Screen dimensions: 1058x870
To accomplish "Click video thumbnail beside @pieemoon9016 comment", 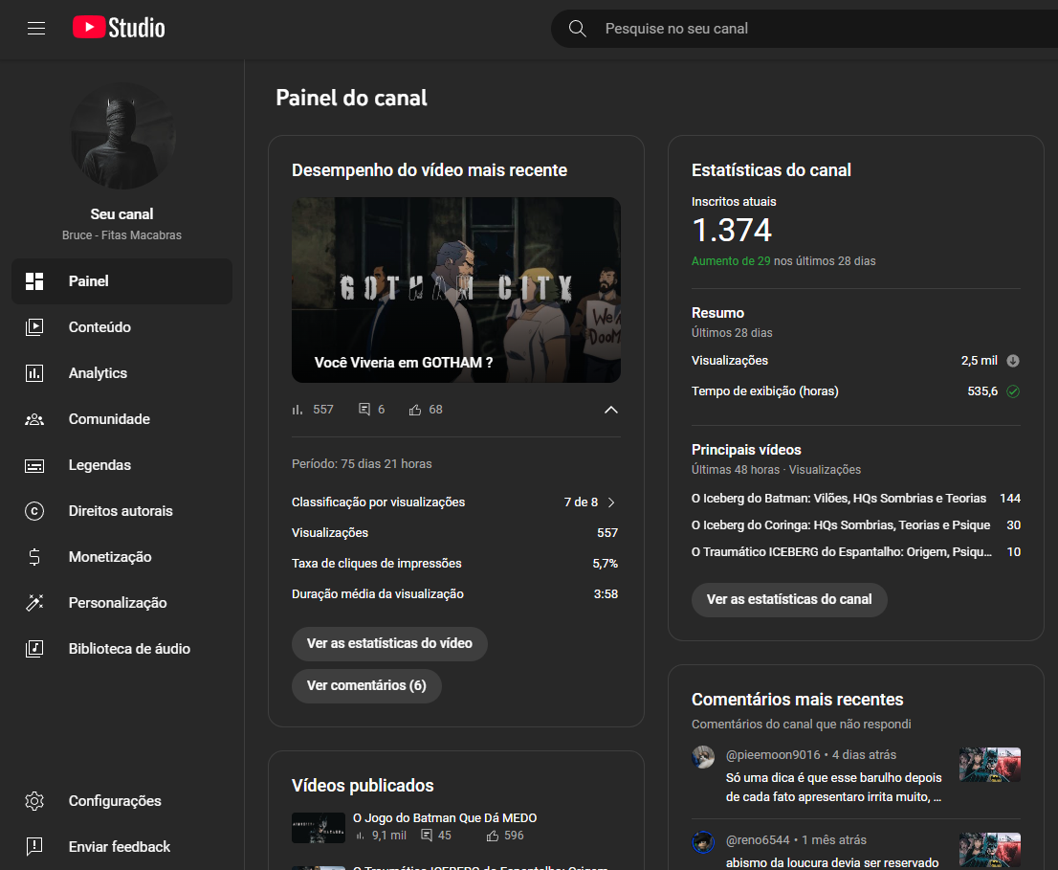I will pos(990,765).
